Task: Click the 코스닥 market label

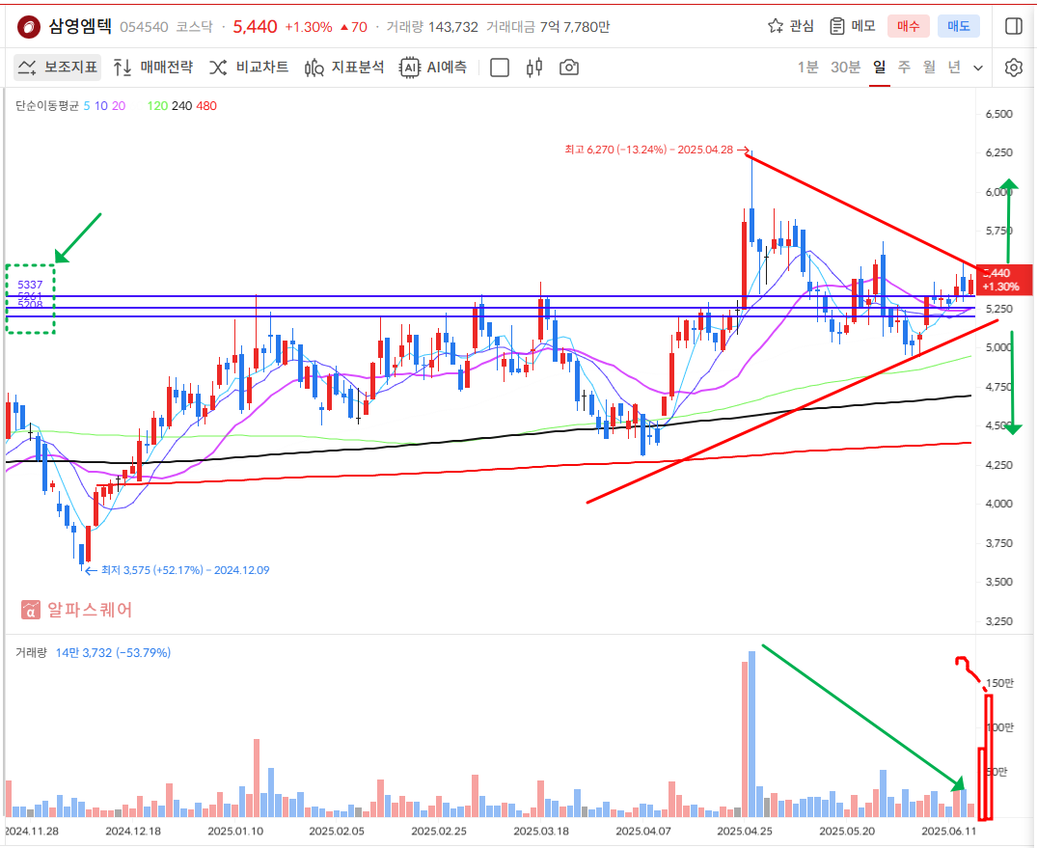Action: (x=195, y=27)
